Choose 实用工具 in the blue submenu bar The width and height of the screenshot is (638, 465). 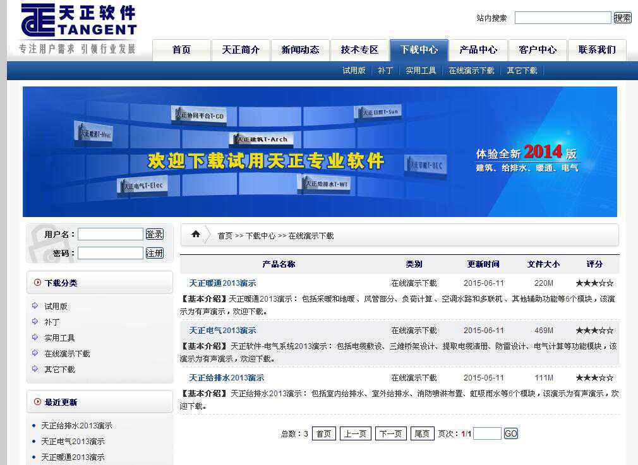tap(421, 71)
